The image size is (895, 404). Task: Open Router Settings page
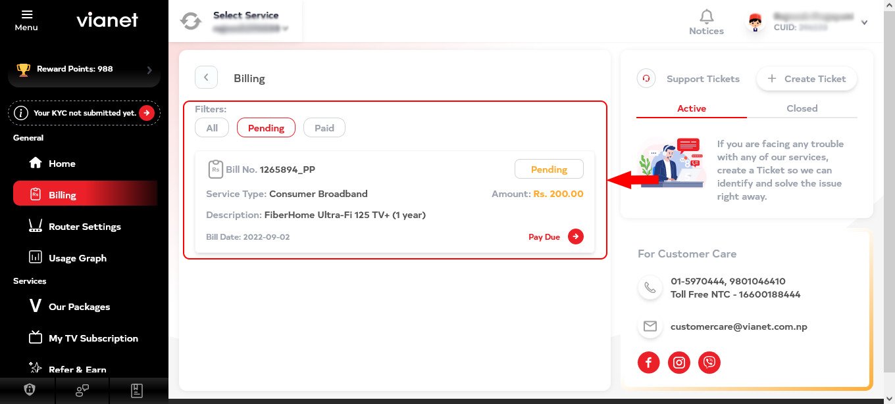[85, 227]
